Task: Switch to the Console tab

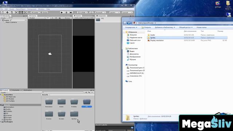Action: 15,90
